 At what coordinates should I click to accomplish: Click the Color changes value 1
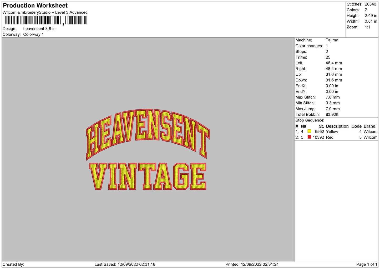[x=327, y=46]
